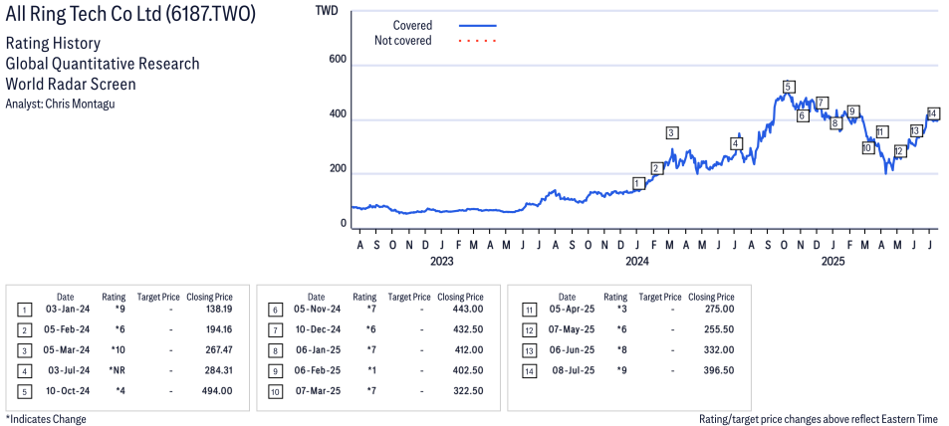This screenshot has height=426, width=949.
Task: Click chart marker 14 at the chart end
Action: point(933,113)
